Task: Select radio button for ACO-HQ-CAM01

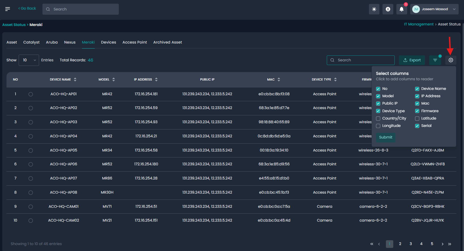Action: 31,207
